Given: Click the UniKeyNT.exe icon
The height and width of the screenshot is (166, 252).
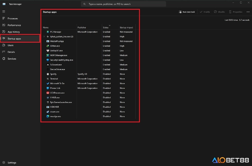Looking at the screenshot, I should point(48,51).
